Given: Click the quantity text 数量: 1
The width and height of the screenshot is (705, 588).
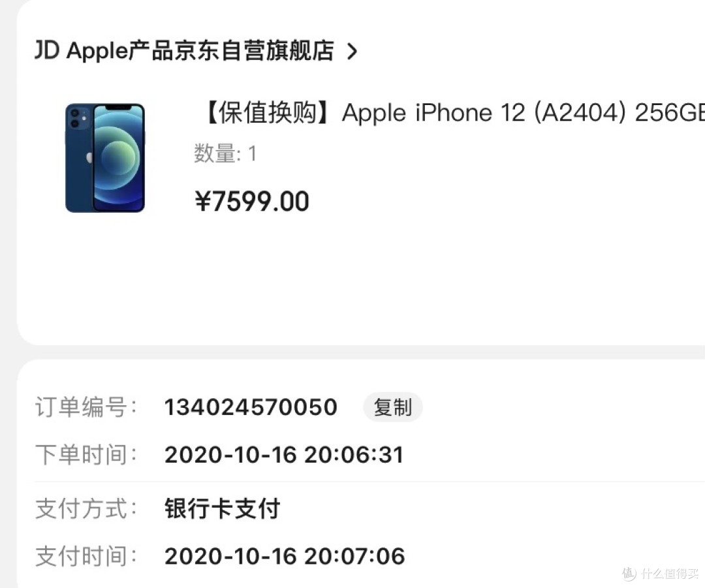Looking at the screenshot, I should point(225,153).
